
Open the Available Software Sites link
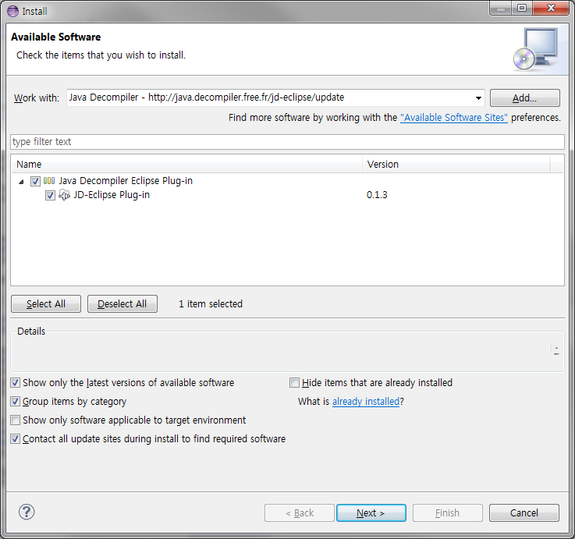point(454,118)
